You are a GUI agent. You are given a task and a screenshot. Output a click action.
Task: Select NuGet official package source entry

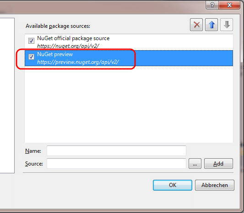[x=129, y=42]
